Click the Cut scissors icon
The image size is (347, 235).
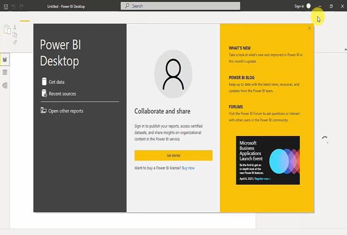[x=15, y=27]
